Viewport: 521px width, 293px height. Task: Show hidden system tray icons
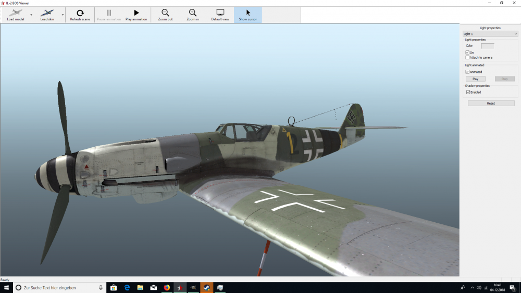click(x=472, y=288)
